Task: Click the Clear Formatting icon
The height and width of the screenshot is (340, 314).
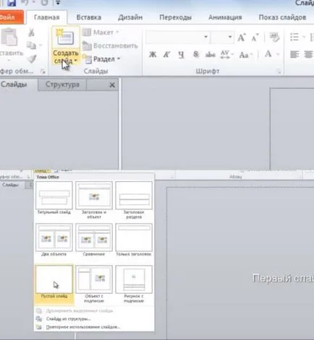Action: (274, 38)
